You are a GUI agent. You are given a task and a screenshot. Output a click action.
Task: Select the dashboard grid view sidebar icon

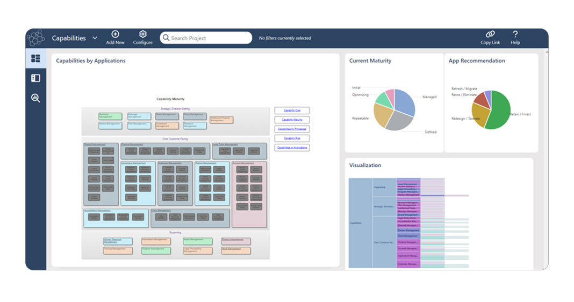(x=35, y=58)
